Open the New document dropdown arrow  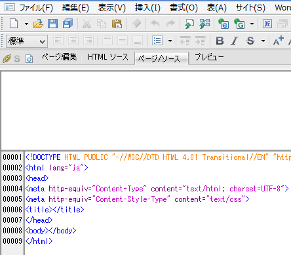click(x=26, y=24)
